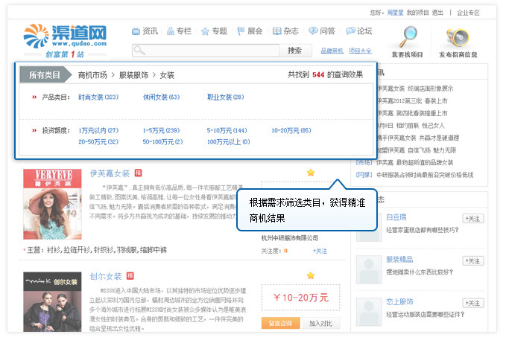Select the 10-20万元 (85) investment range

click(291, 130)
